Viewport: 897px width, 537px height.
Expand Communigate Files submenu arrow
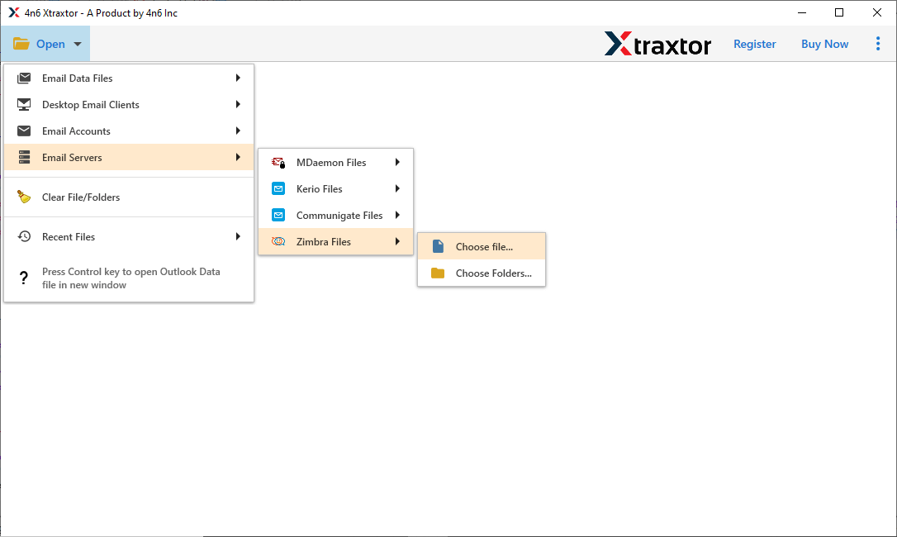click(397, 215)
